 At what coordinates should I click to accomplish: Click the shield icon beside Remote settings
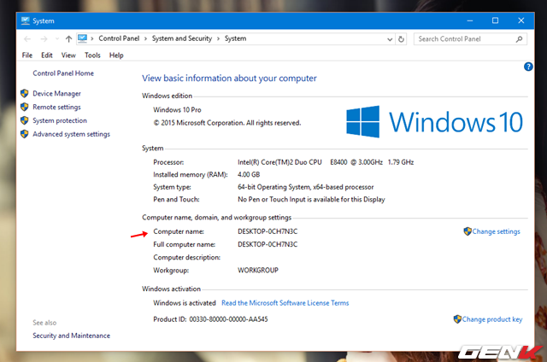point(25,107)
